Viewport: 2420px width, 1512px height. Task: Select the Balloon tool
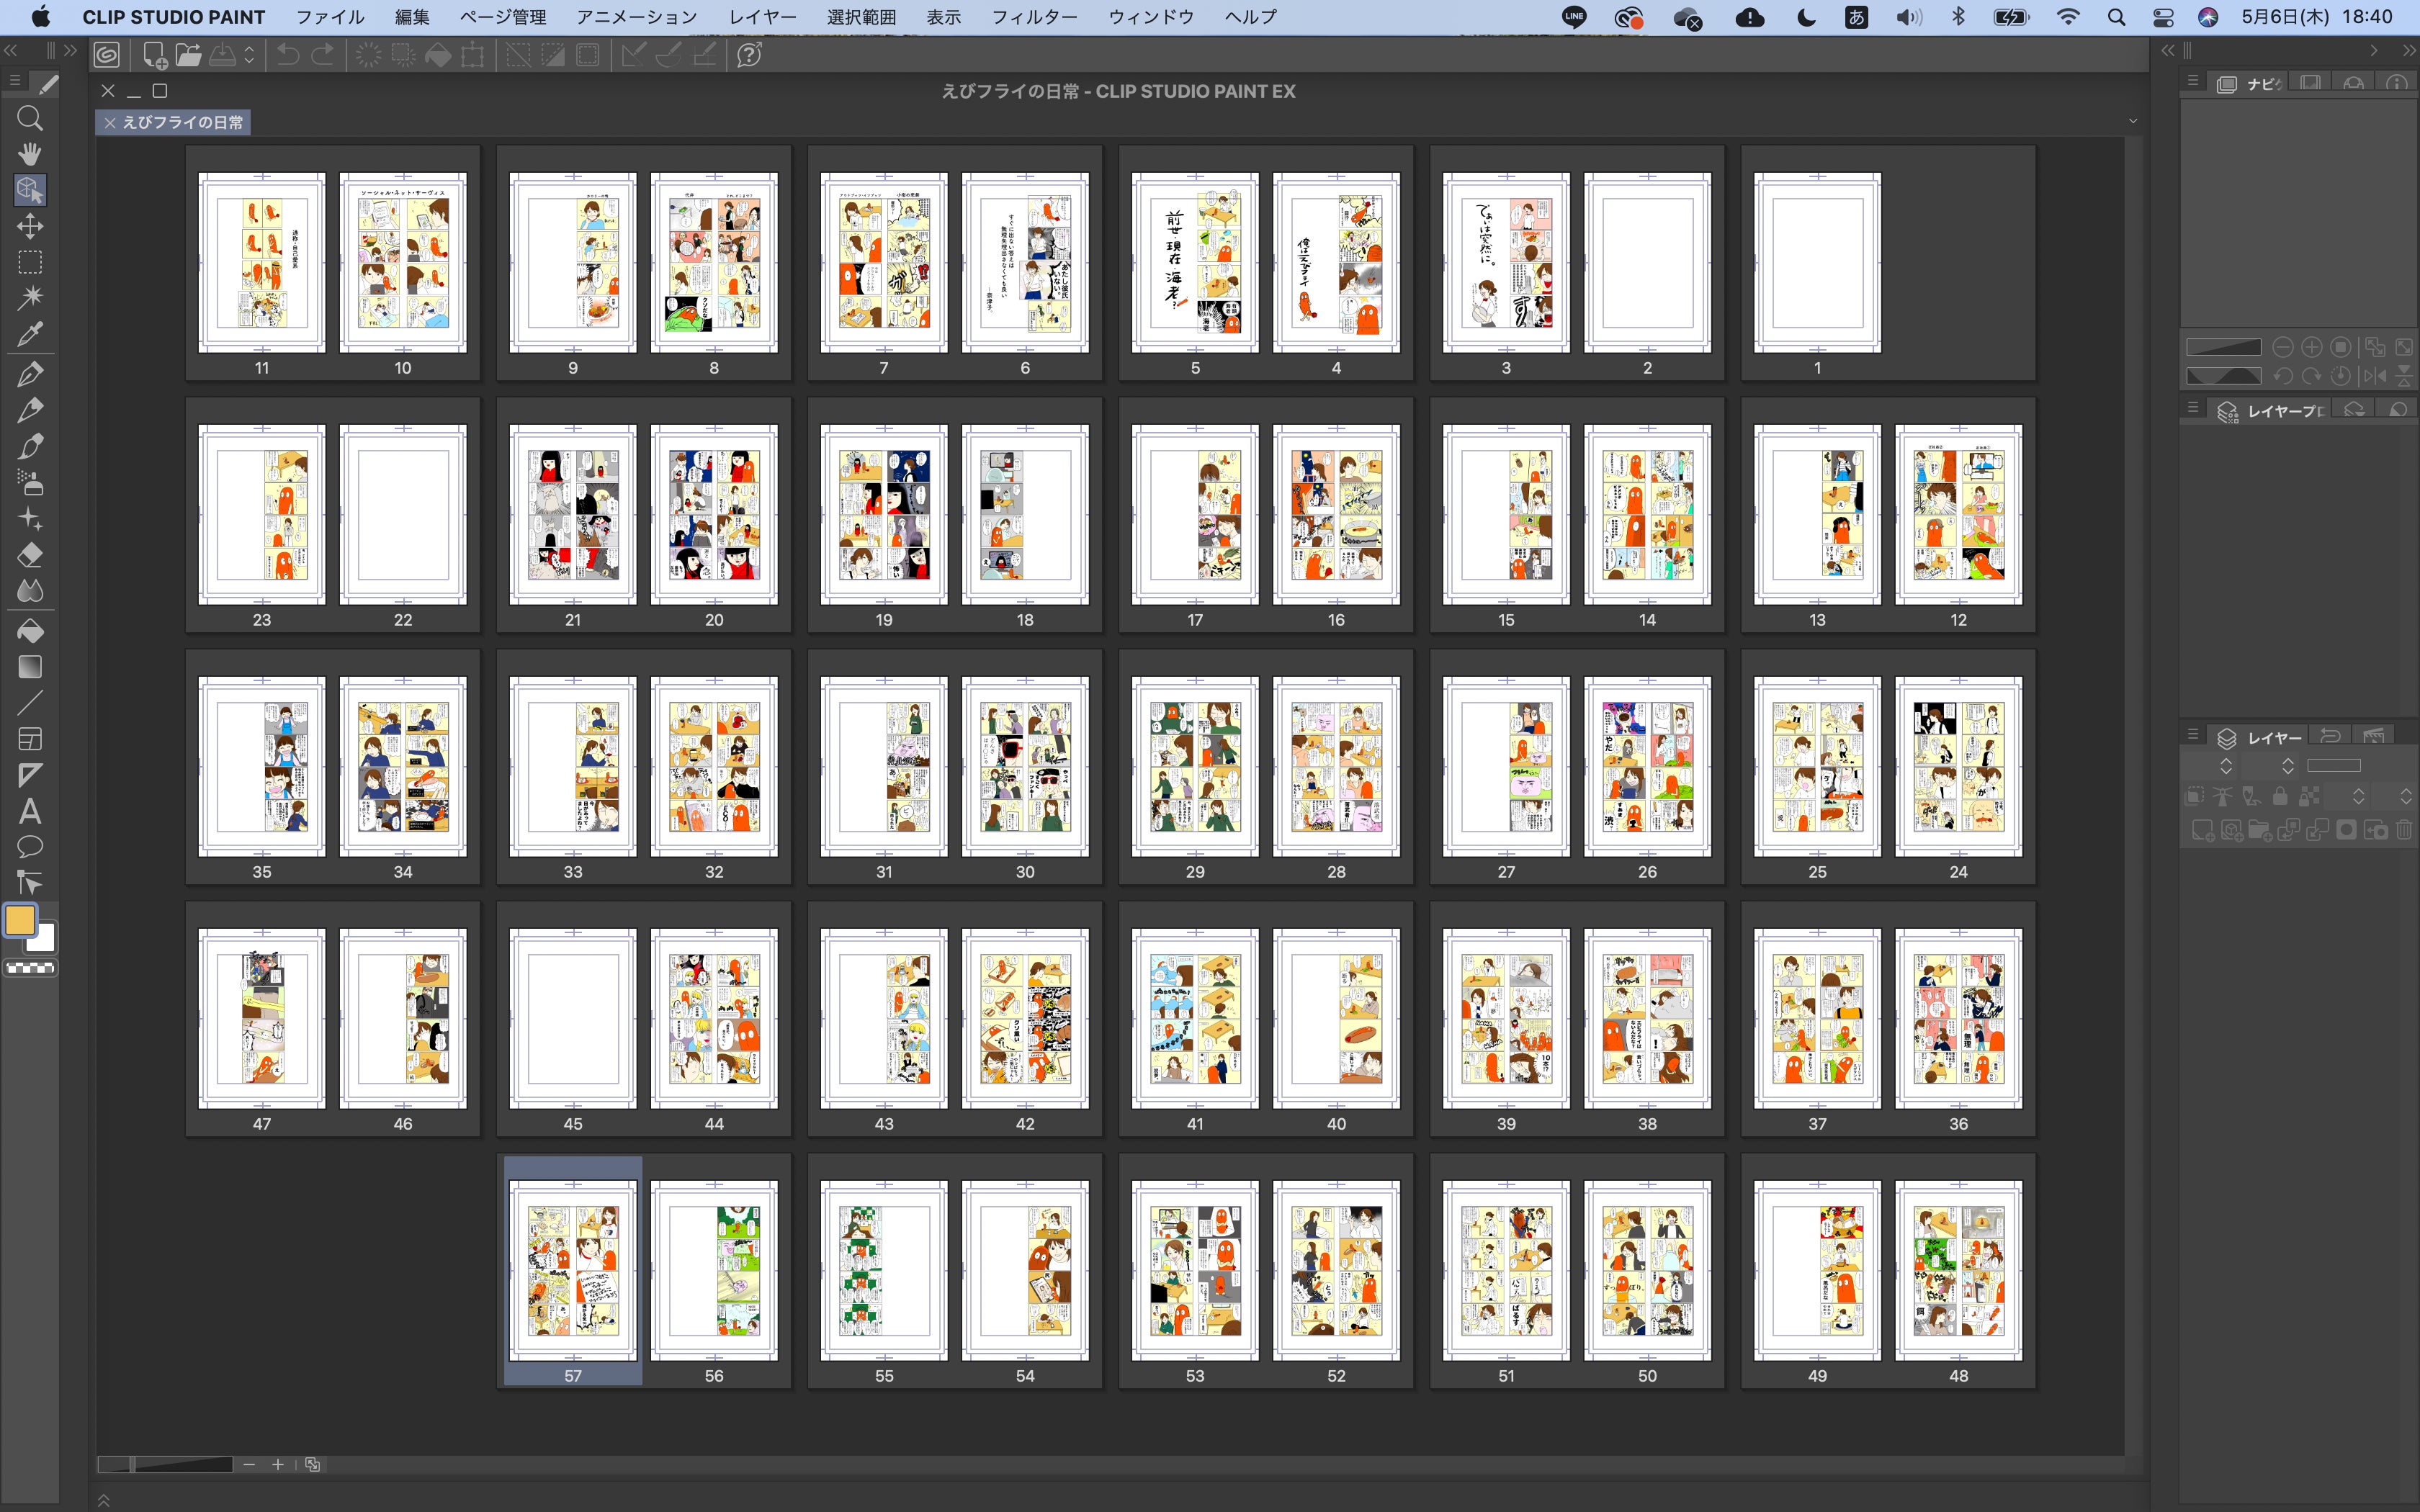[x=30, y=847]
